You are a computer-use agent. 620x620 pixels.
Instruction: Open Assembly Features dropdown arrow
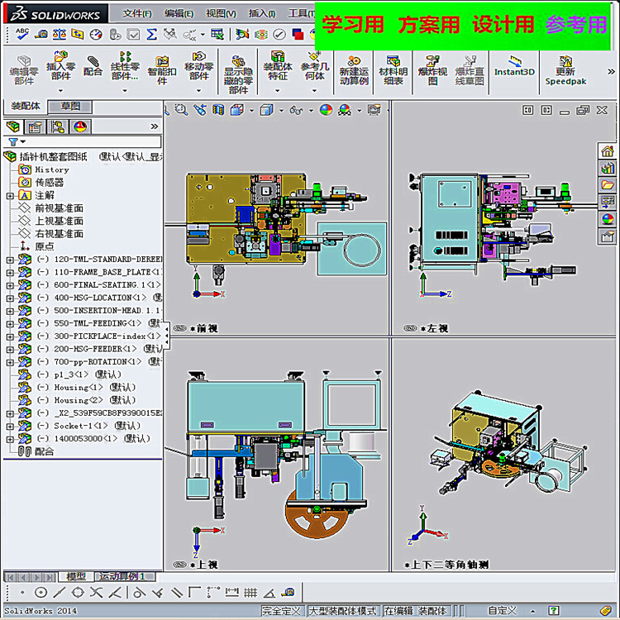pyautogui.click(x=278, y=91)
